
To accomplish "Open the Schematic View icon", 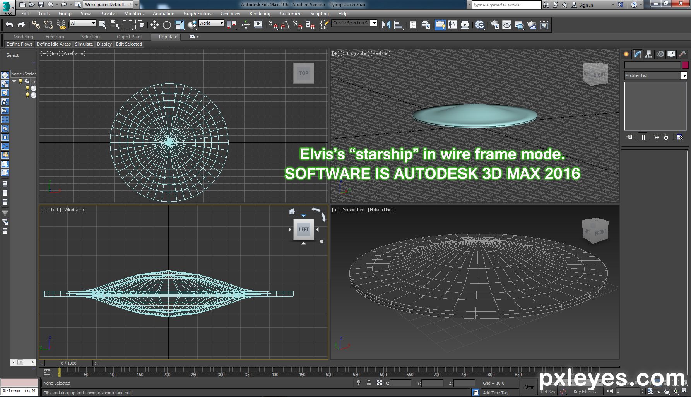I will (x=465, y=25).
